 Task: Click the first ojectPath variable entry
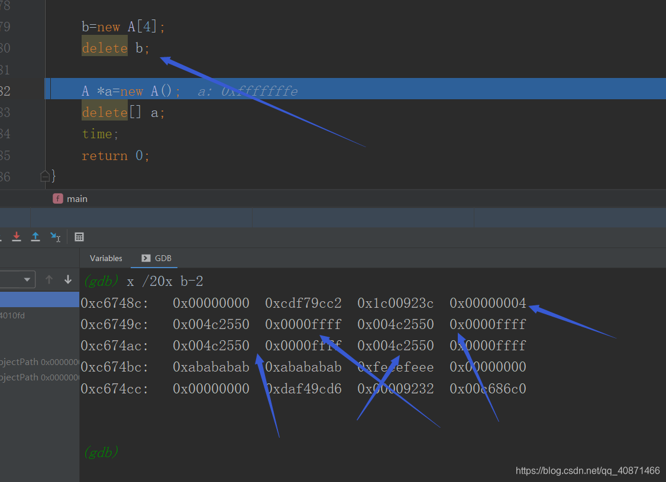pyautogui.click(x=40, y=362)
